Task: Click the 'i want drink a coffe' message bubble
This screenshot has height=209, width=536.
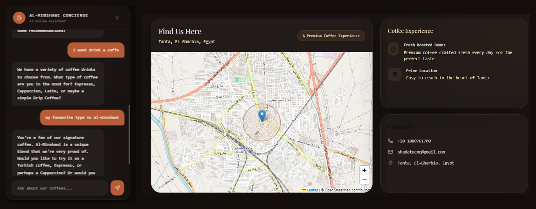Action: pyautogui.click(x=96, y=50)
